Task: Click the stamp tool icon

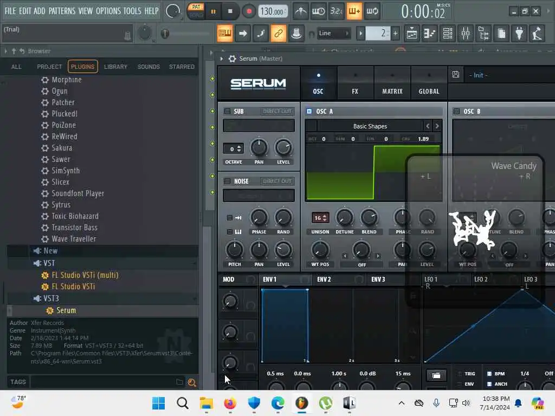Action: pyautogui.click(x=296, y=34)
